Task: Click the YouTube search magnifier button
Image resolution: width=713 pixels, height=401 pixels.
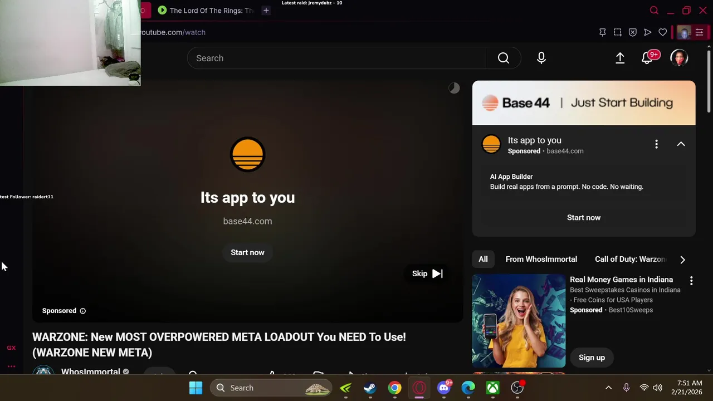Action: pyautogui.click(x=504, y=58)
